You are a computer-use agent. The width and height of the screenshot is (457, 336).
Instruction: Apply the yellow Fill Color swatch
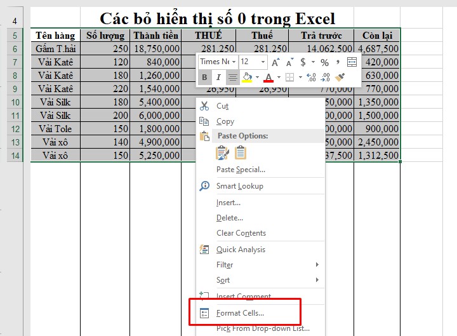pyautogui.click(x=247, y=77)
